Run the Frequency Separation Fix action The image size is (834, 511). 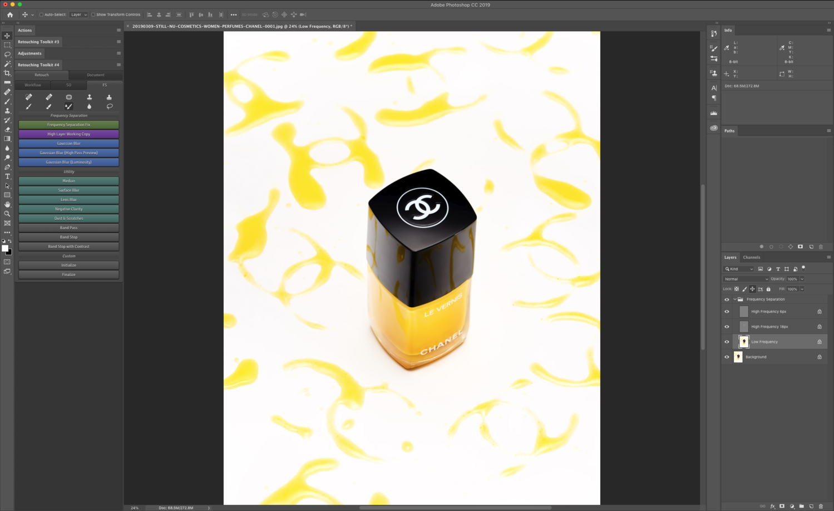point(68,124)
